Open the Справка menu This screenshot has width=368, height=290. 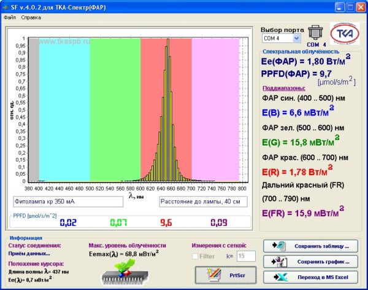point(31,17)
